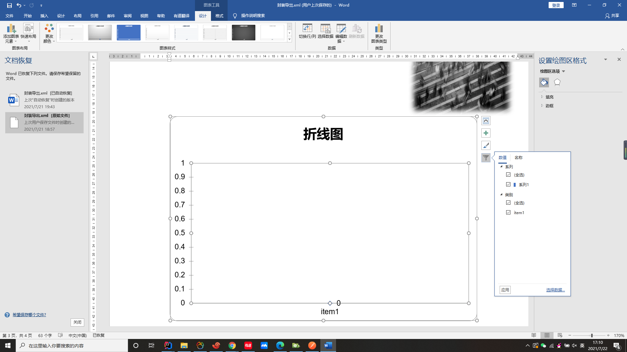
Task: Open Add Chart Element (添加图表元素)
Action: (11, 33)
